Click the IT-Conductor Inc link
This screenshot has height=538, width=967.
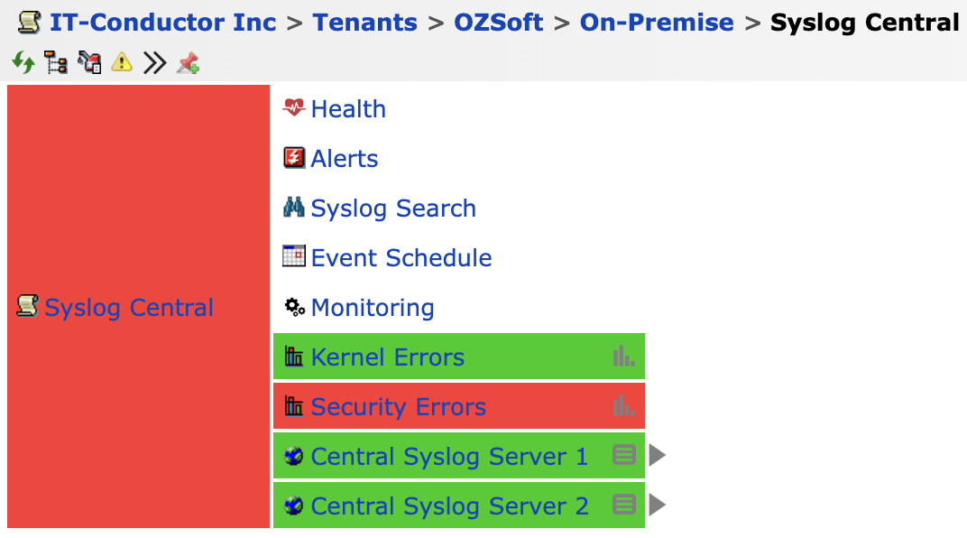[162, 22]
